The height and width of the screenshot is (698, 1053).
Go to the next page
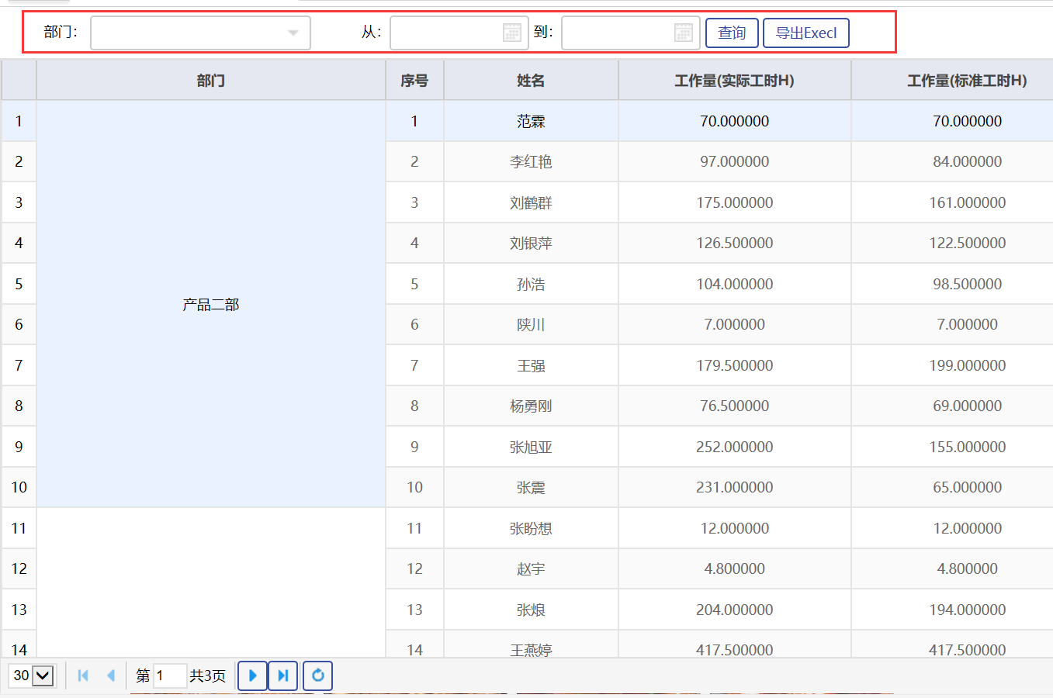[252, 676]
